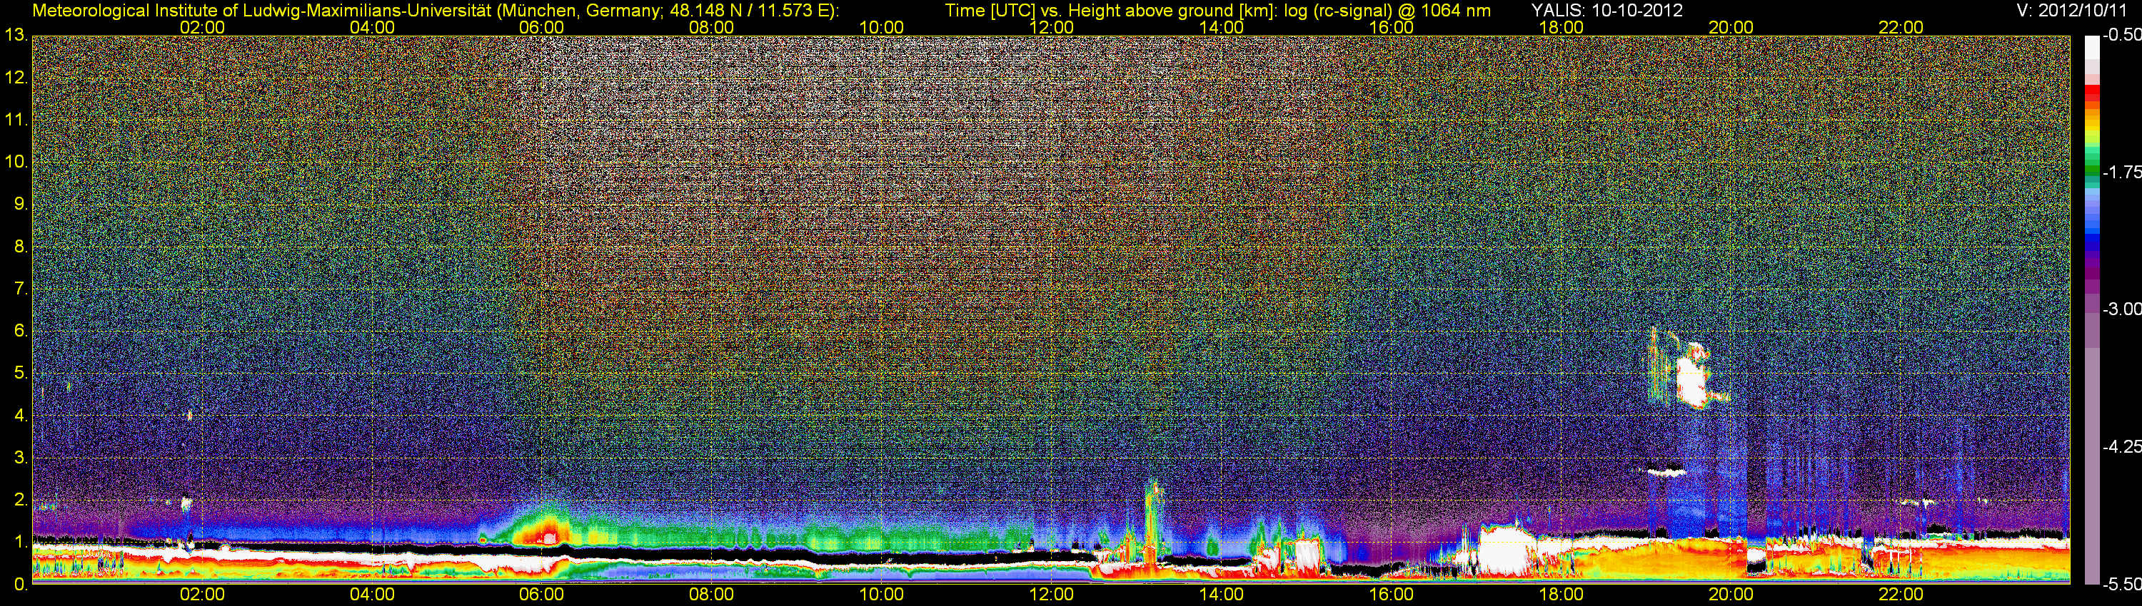Image resolution: width=2142 pixels, height=606 pixels.
Task: Select '16:00' on the top time axis
Action: [1391, 27]
